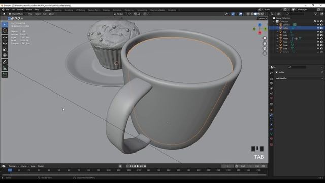The height and width of the screenshot is (183, 325).
Task: Toggle camera view with camera icon
Action: point(265,49)
